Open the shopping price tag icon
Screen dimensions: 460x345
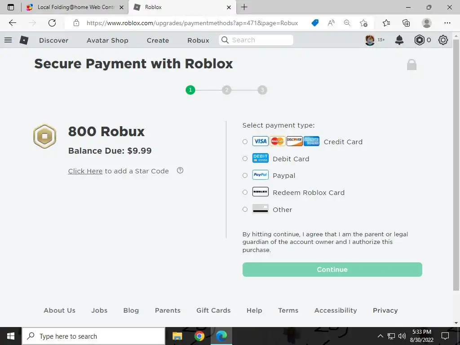click(x=315, y=23)
